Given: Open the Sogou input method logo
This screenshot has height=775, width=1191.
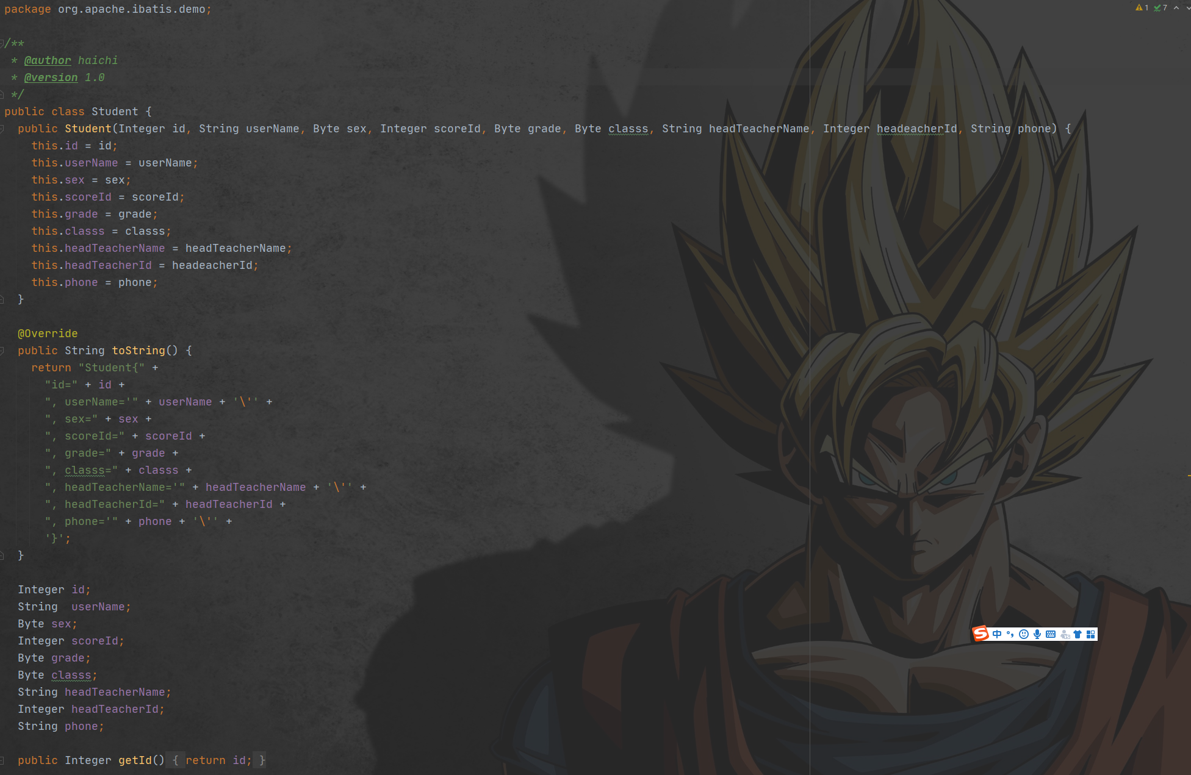Looking at the screenshot, I should pos(981,634).
